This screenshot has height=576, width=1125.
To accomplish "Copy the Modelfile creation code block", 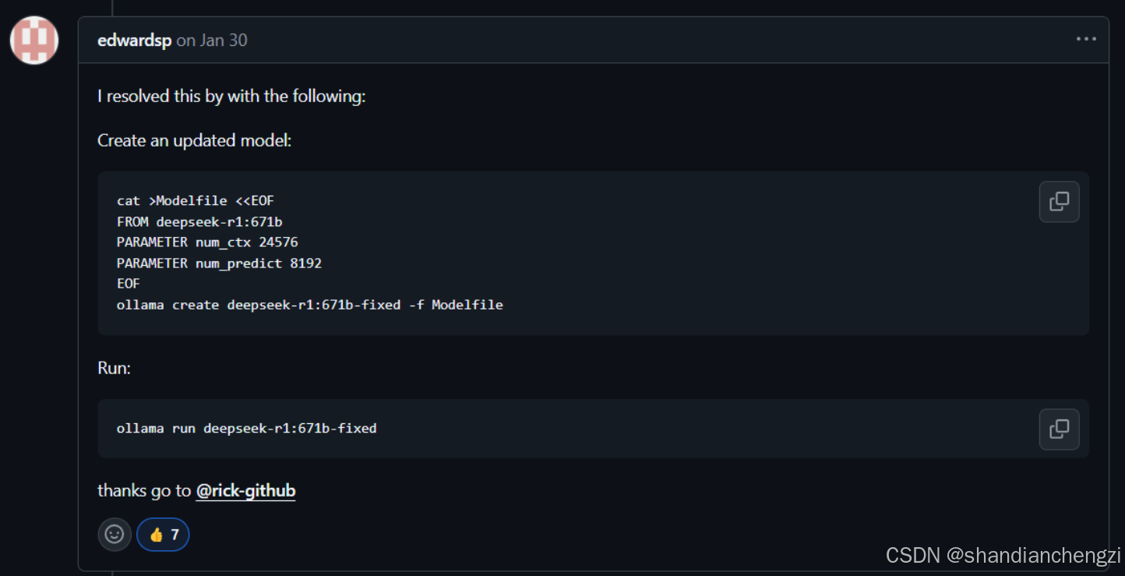I will pyautogui.click(x=1059, y=202).
